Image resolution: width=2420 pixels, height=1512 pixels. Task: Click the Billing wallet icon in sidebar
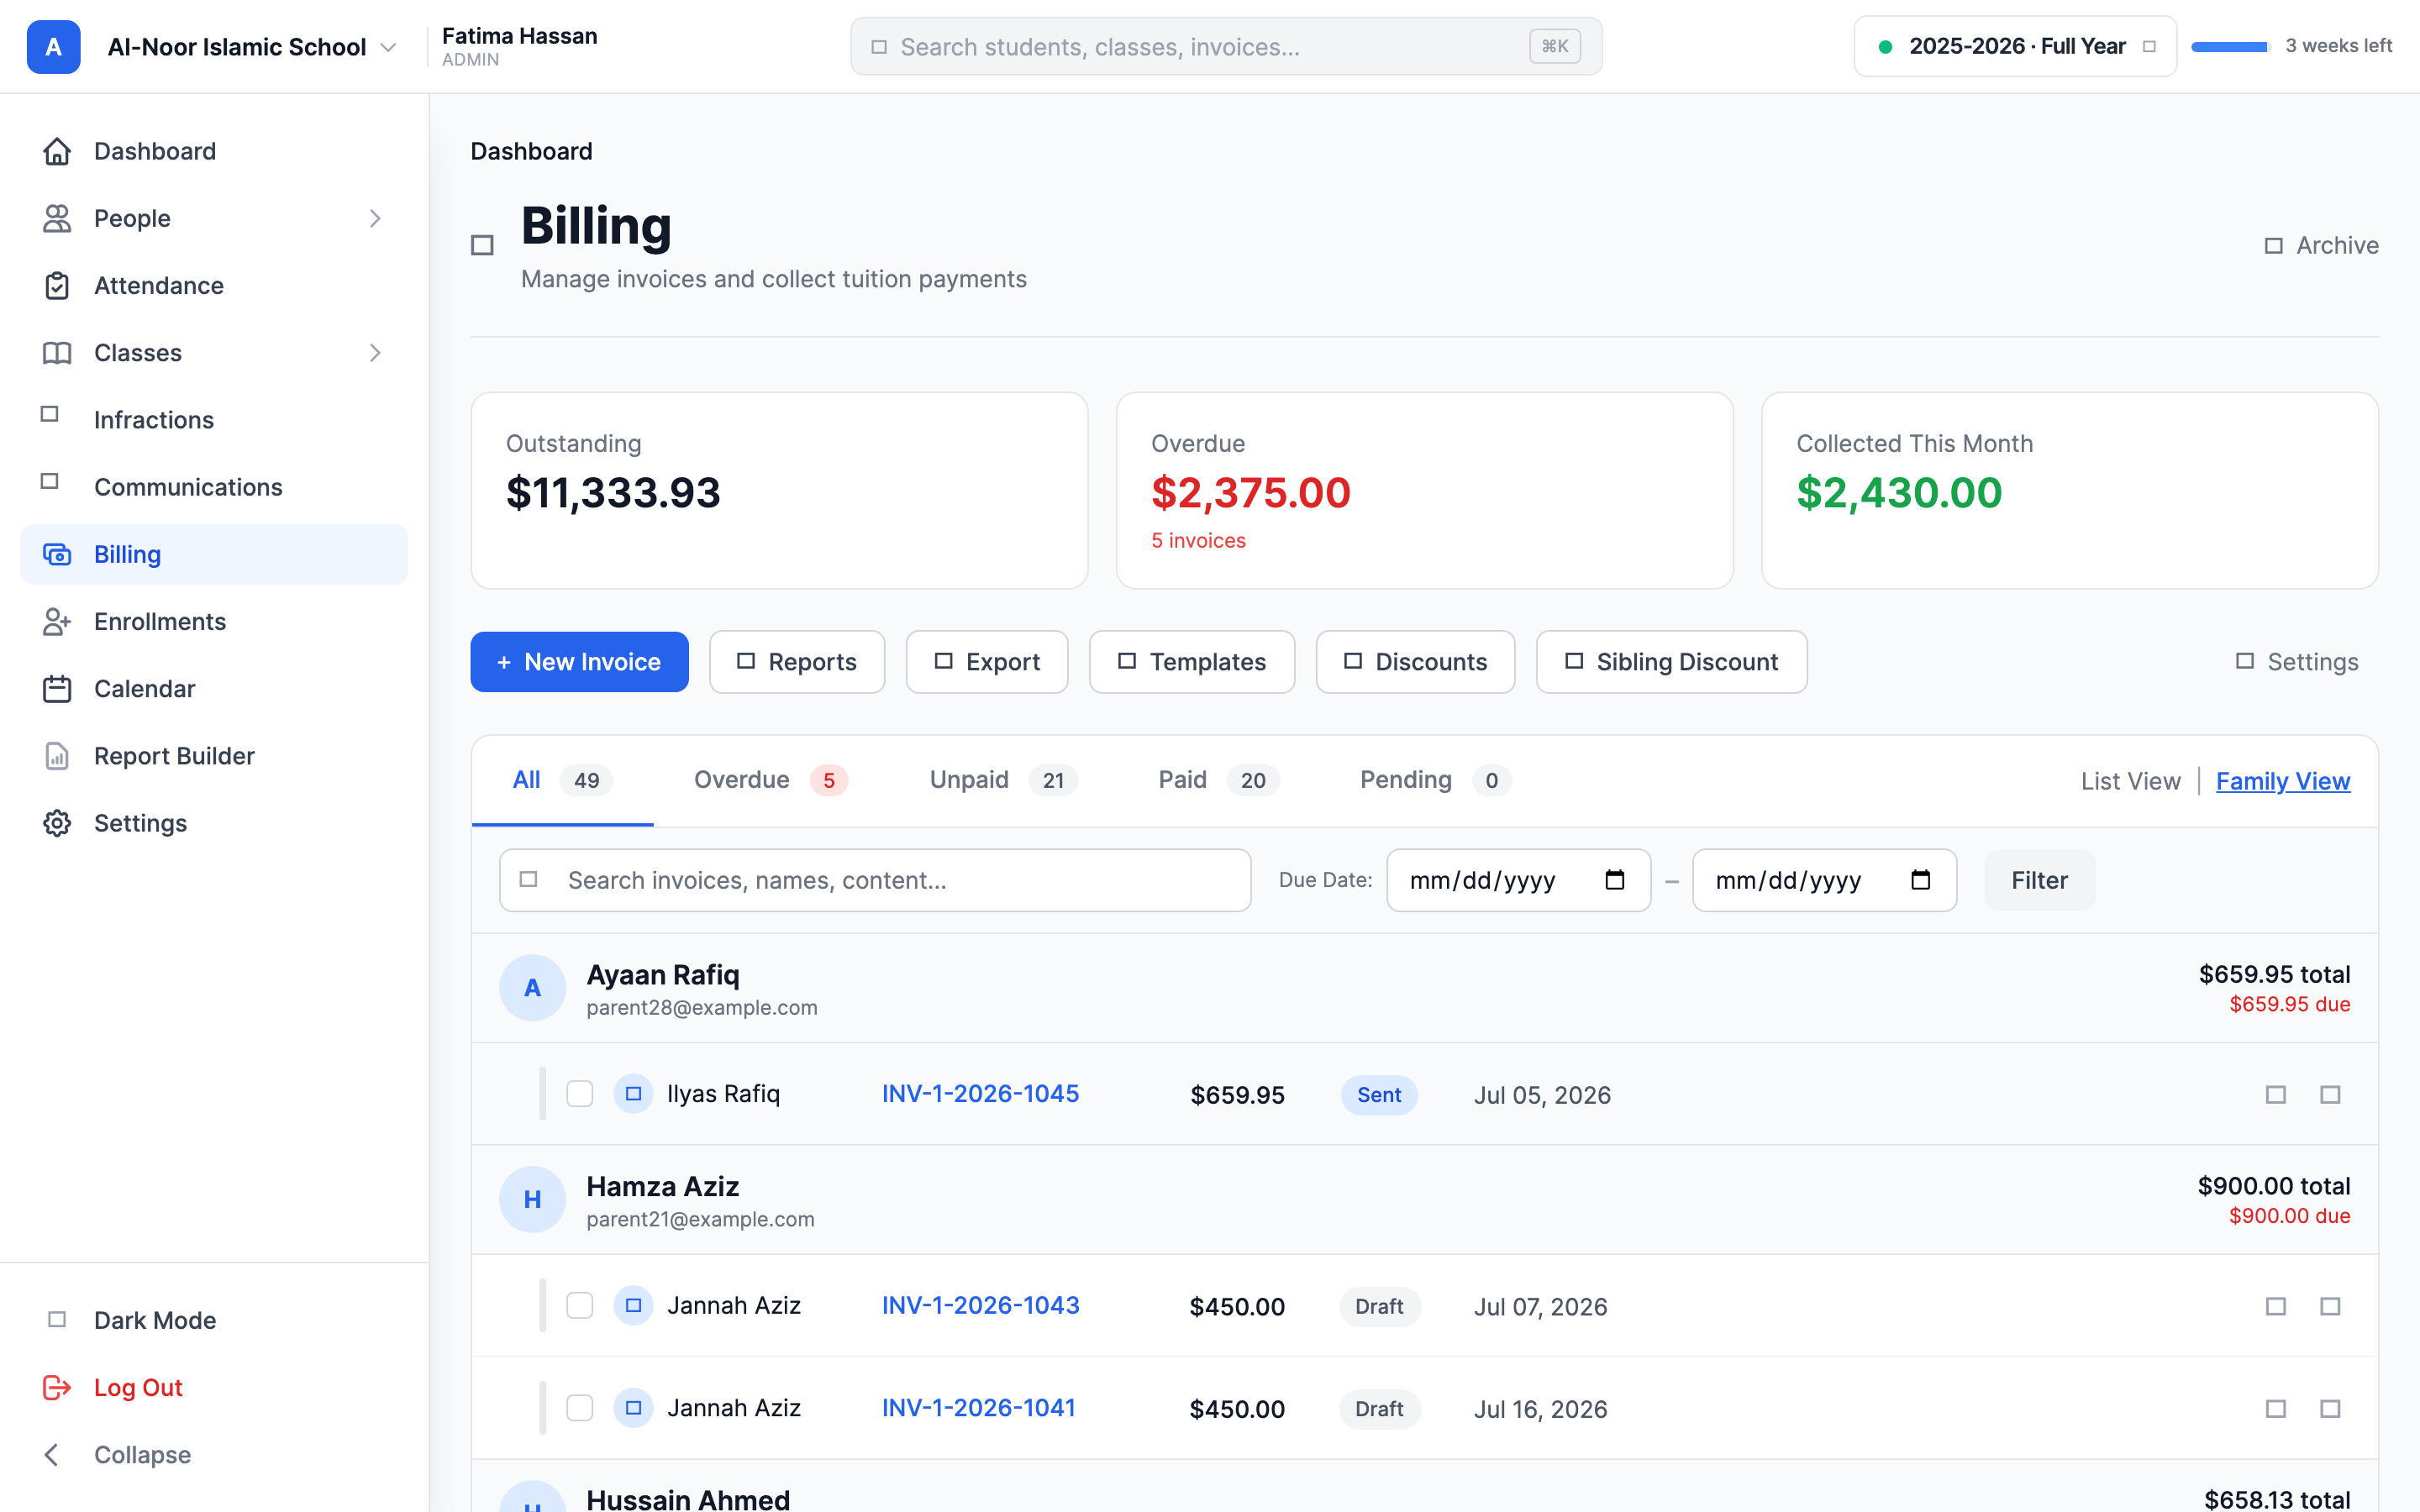coord(57,554)
